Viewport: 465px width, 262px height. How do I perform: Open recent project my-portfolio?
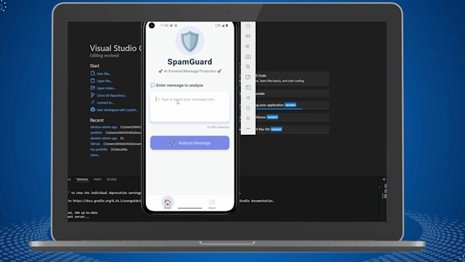point(98,150)
